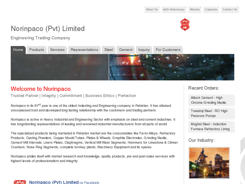The image size is (245, 184).
Task: Click the Welcome to Norinpaco heading
Action: (x=41, y=89)
